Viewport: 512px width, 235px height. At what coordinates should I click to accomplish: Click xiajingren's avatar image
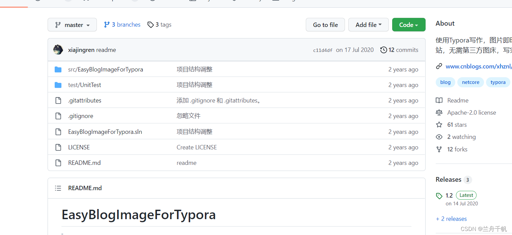click(x=58, y=50)
